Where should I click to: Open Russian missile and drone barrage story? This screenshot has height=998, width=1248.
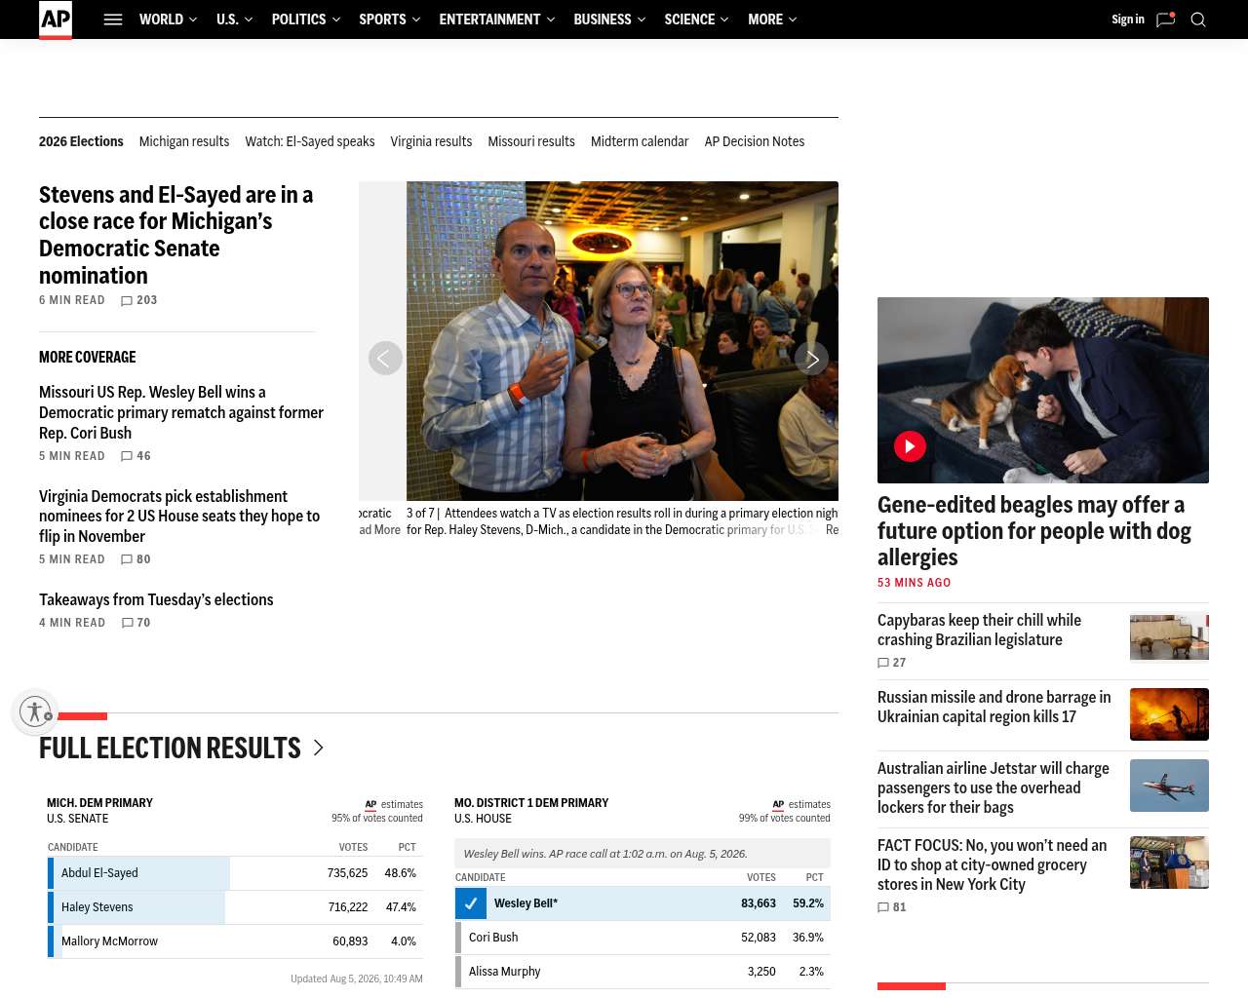click(x=994, y=707)
